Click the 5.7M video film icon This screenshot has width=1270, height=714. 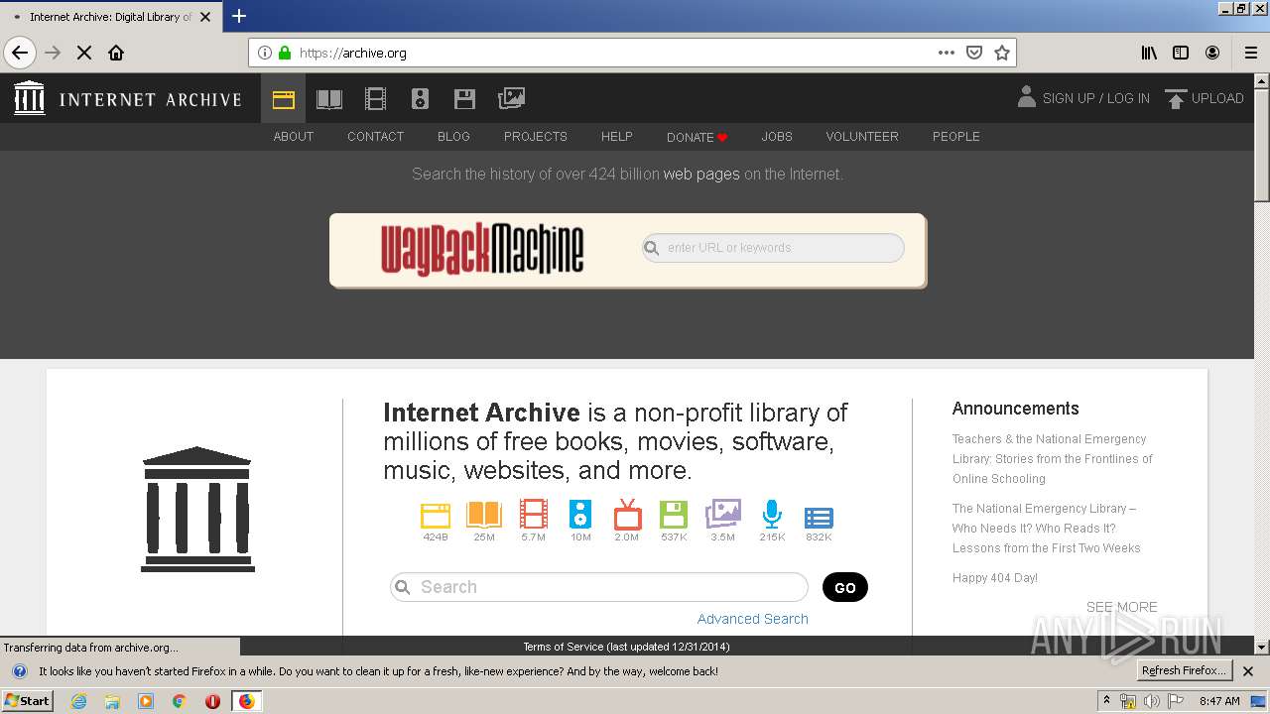533,515
